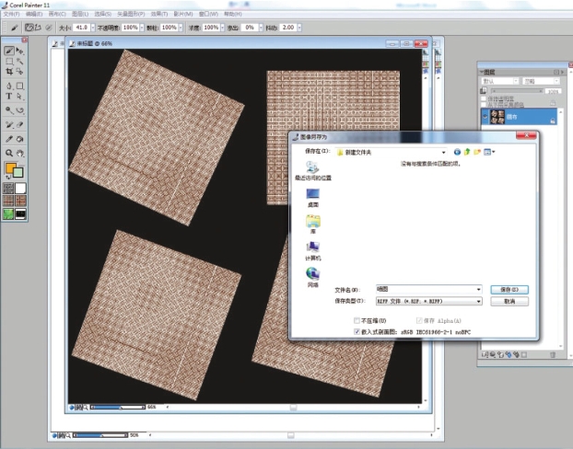Open the Effects (效果) menu
This screenshot has height=449, width=573.
[159, 15]
